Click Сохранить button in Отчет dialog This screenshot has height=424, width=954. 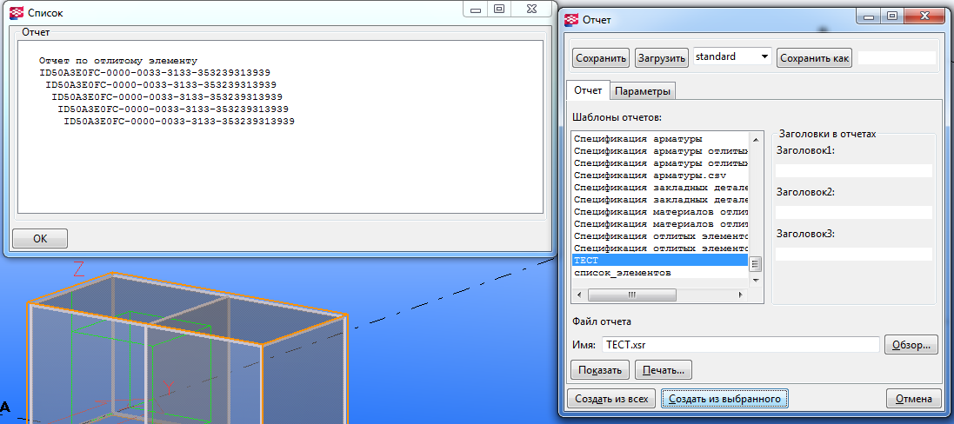[601, 58]
